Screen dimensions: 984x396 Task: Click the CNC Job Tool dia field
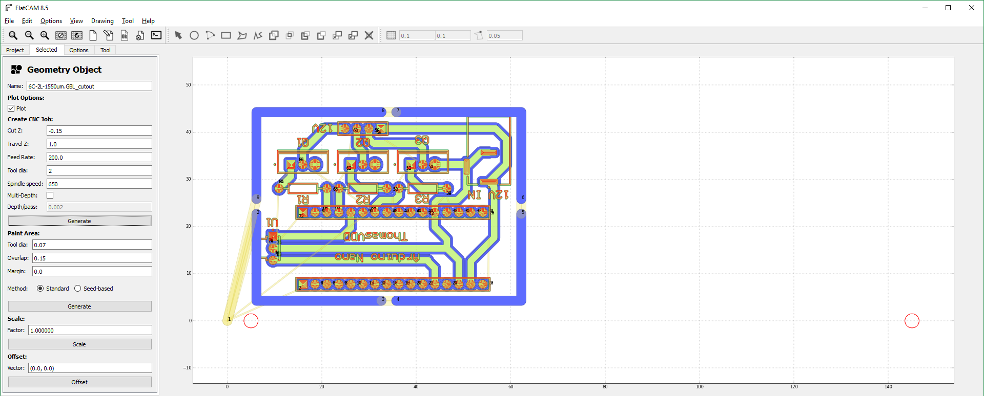(99, 171)
